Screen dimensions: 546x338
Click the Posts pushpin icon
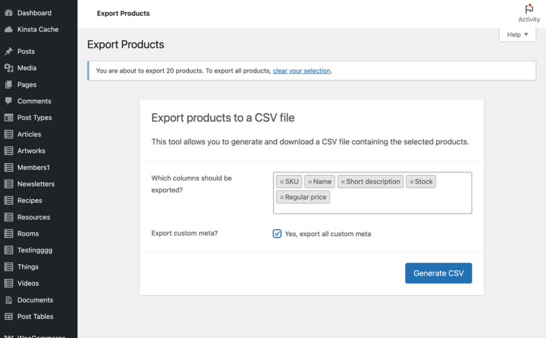(9, 51)
